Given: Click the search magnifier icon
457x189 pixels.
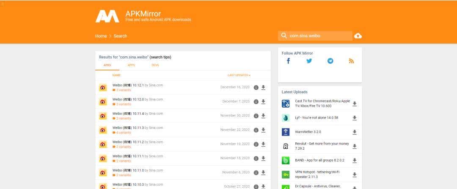Looking at the screenshot, I should click(x=284, y=36).
